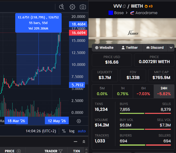Click the TRADER column header
Image resolution: width=176 pixels, height=153 pixels.
click(x=51, y=151)
